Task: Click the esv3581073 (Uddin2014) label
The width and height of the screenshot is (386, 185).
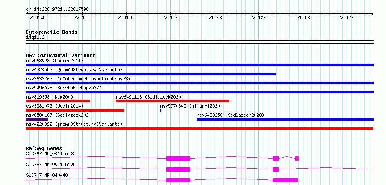Action: coord(55,106)
